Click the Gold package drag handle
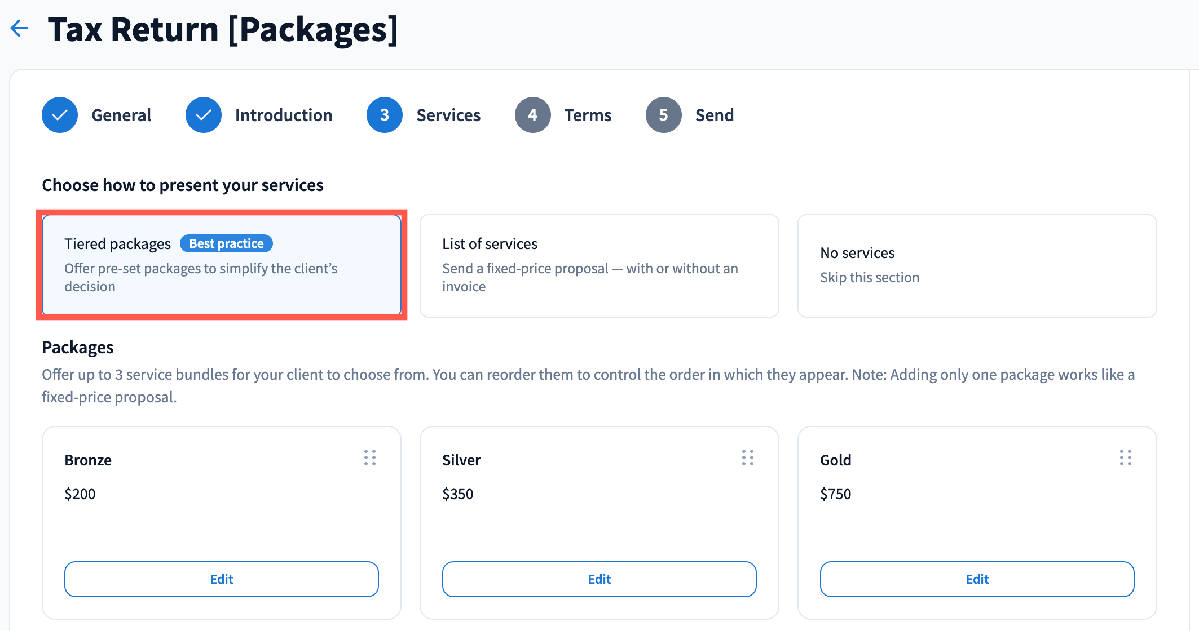Screen dimensions: 1199x631 1126,457
